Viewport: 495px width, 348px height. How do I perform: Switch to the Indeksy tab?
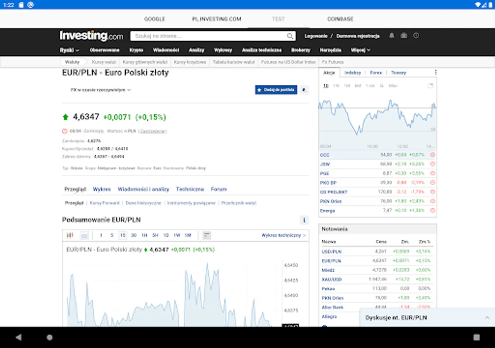click(353, 72)
